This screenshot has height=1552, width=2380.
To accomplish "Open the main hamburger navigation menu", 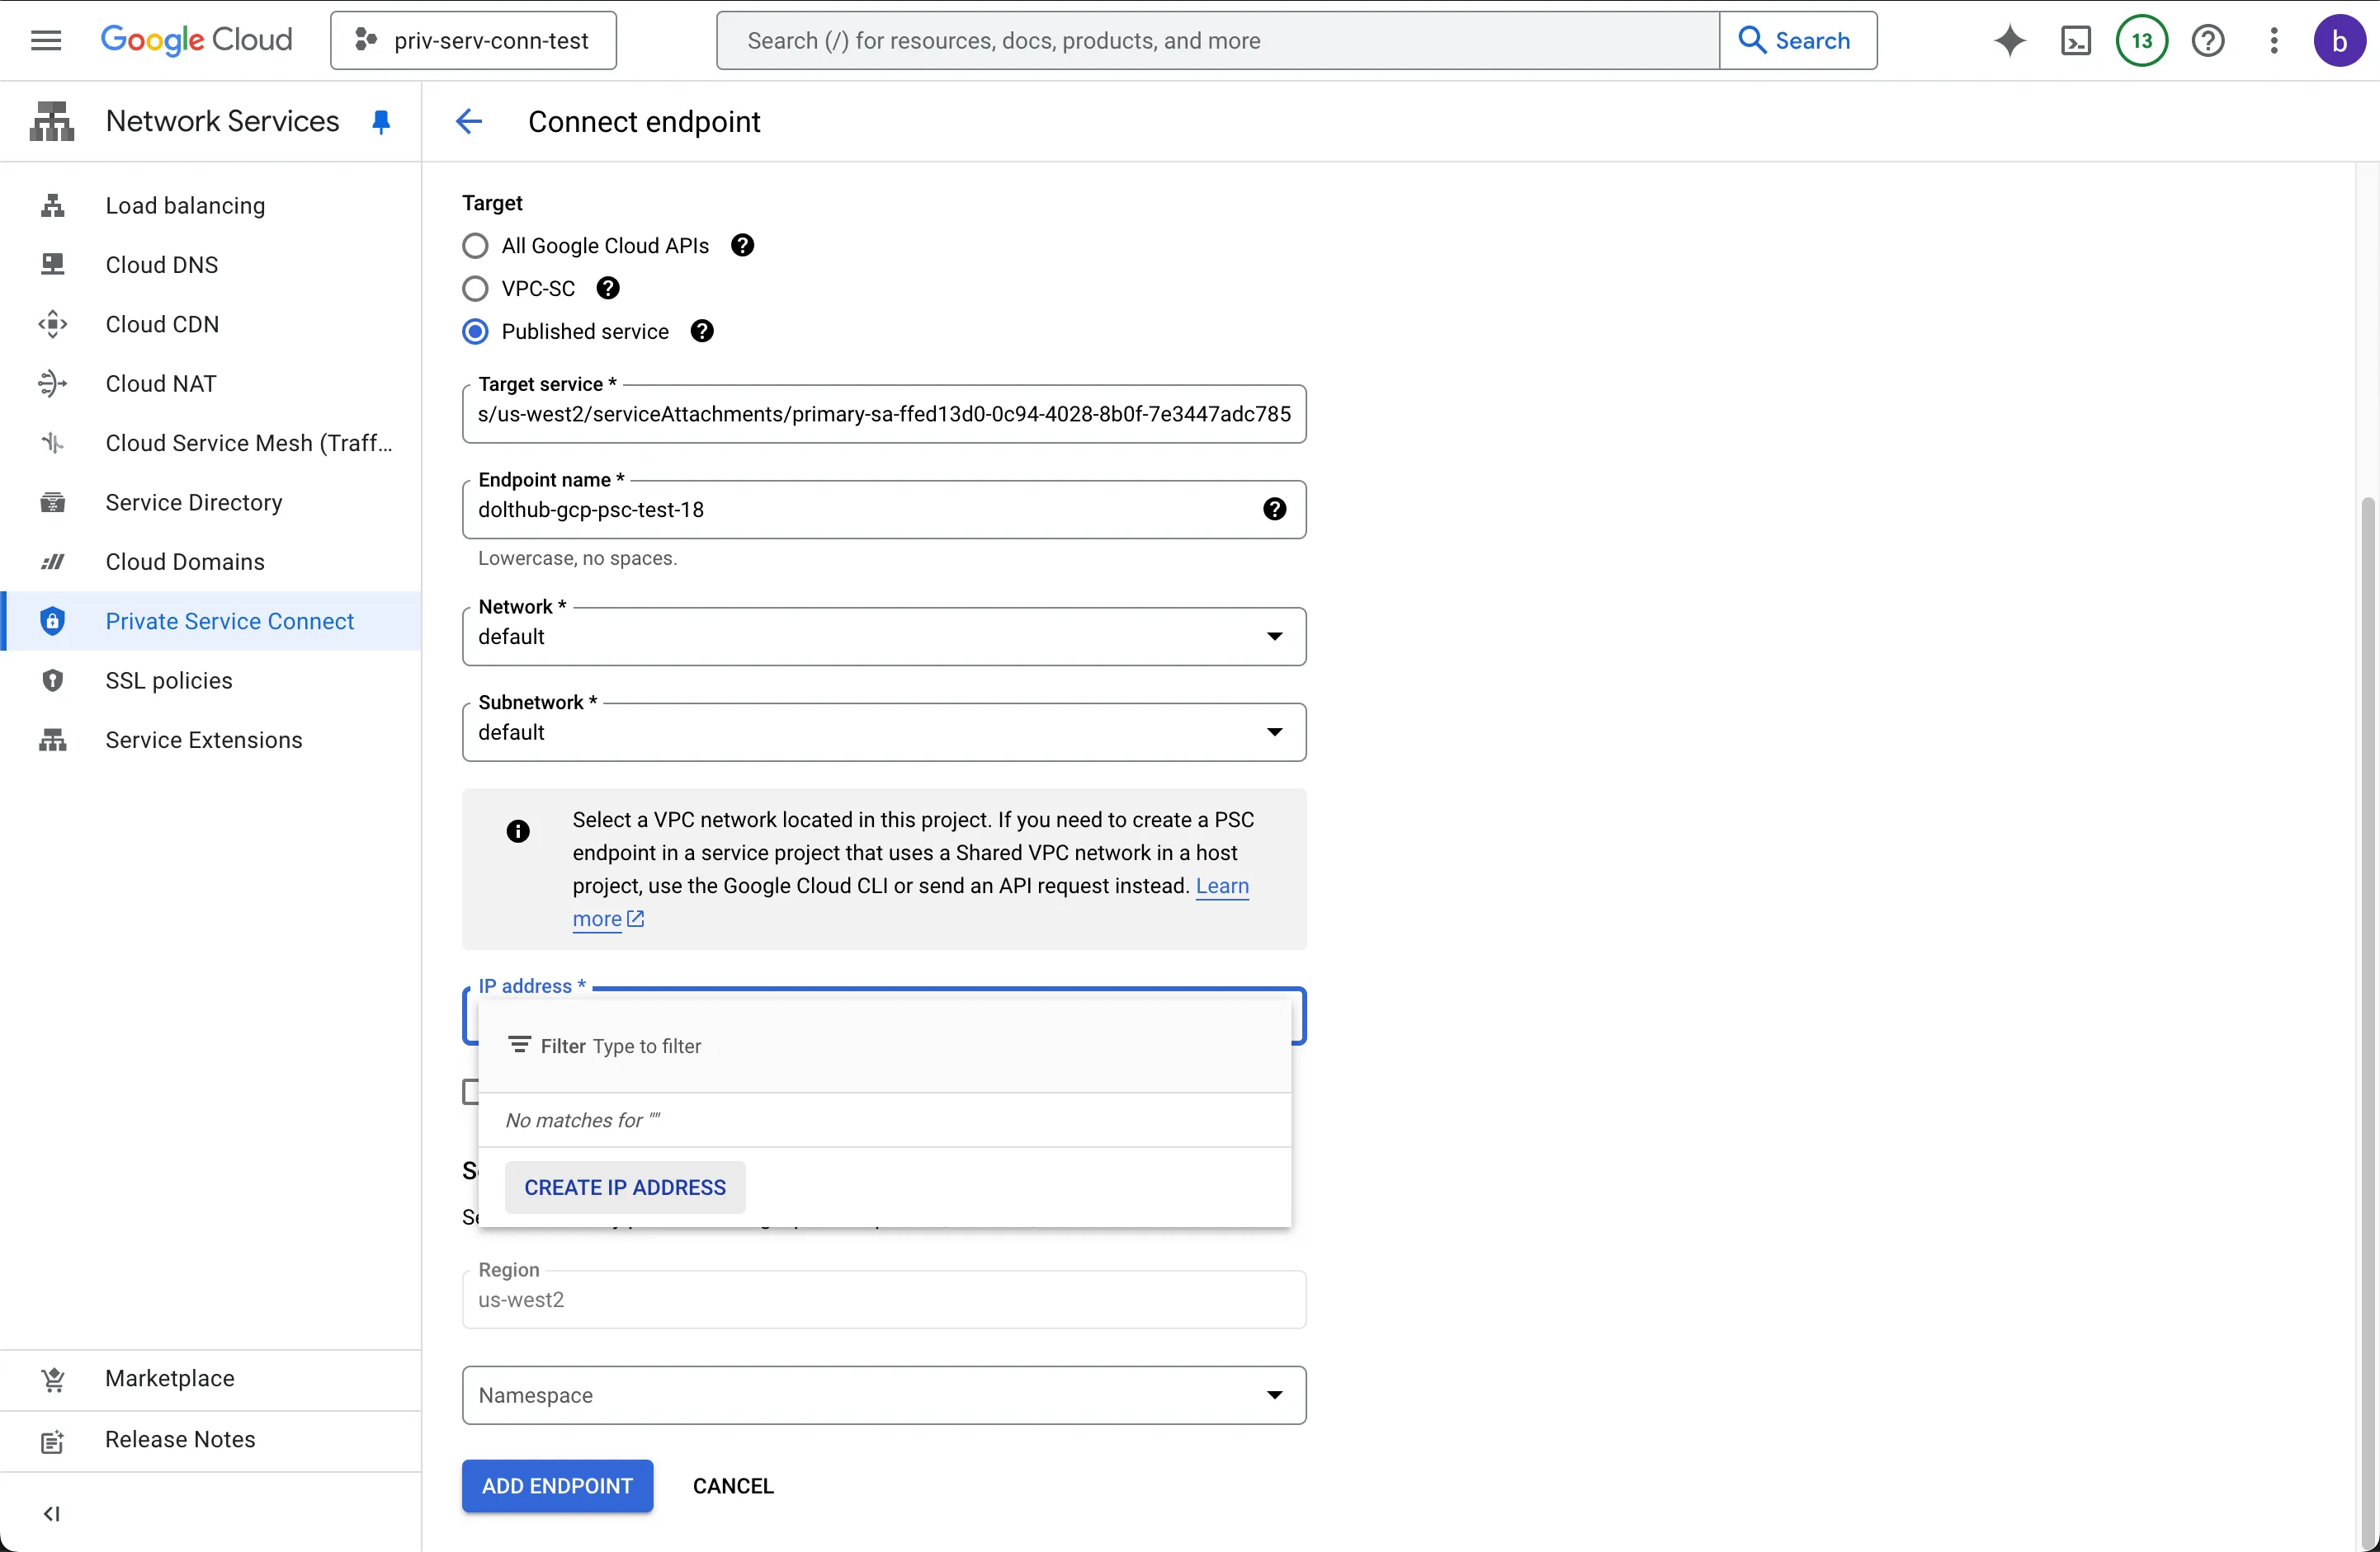I will [x=46, y=41].
